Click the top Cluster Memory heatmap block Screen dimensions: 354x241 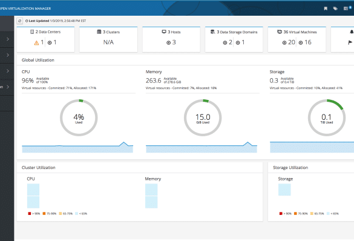click(x=151, y=190)
